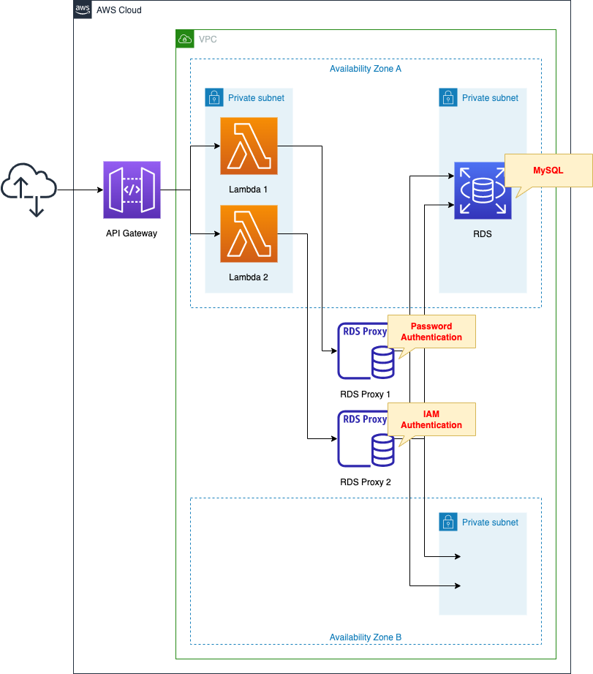Click the "Availability Zone A" label
Screen dimensions: 593x674
click(x=366, y=69)
